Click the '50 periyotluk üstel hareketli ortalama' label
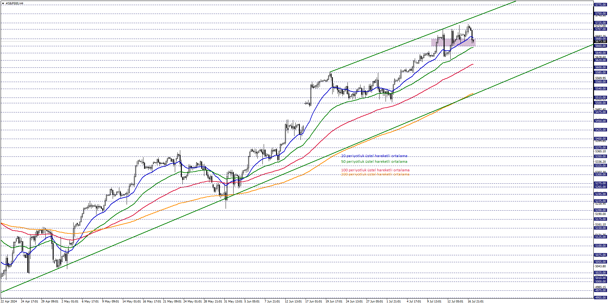This screenshot has width=608, height=305. tap(374, 162)
